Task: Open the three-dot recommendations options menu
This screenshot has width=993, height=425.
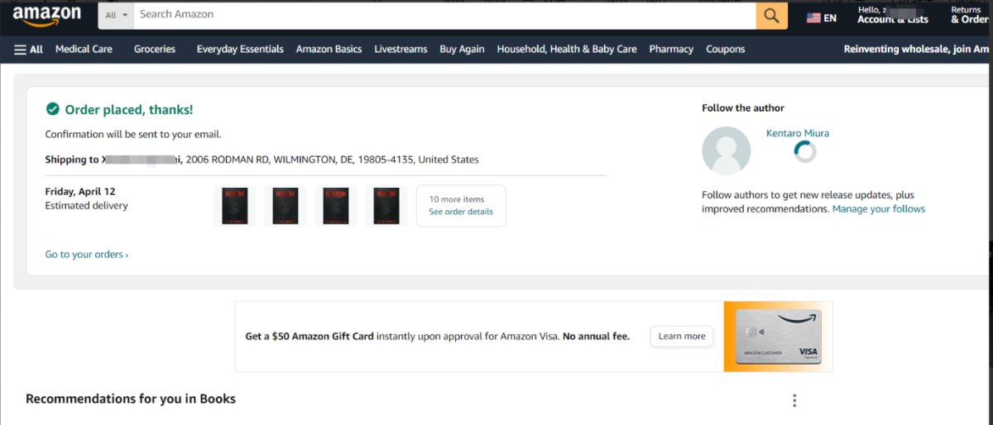Action: pyautogui.click(x=794, y=400)
